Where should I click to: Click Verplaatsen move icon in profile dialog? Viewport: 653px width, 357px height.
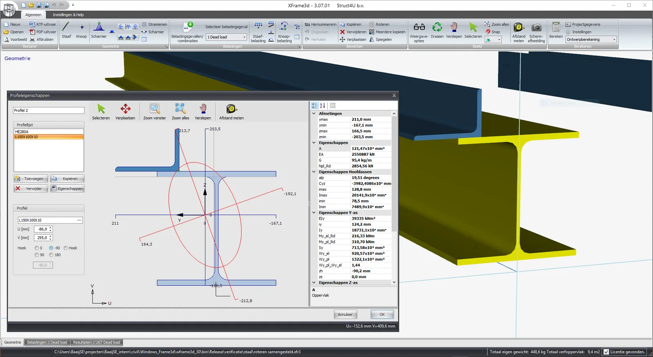(125, 112)
